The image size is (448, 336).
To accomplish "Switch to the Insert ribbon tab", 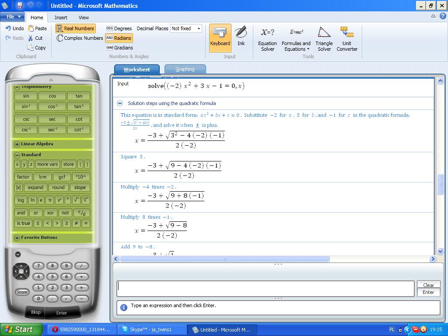I will 61,17.
